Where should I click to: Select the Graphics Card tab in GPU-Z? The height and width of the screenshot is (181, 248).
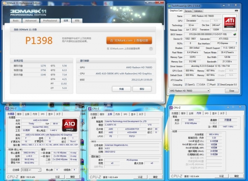[176, 11]
